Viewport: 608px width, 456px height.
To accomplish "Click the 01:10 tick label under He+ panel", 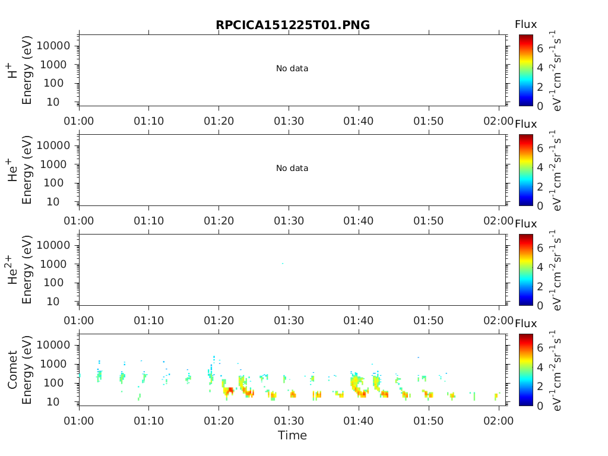I will pyautogui.click(x=149, y=221).
